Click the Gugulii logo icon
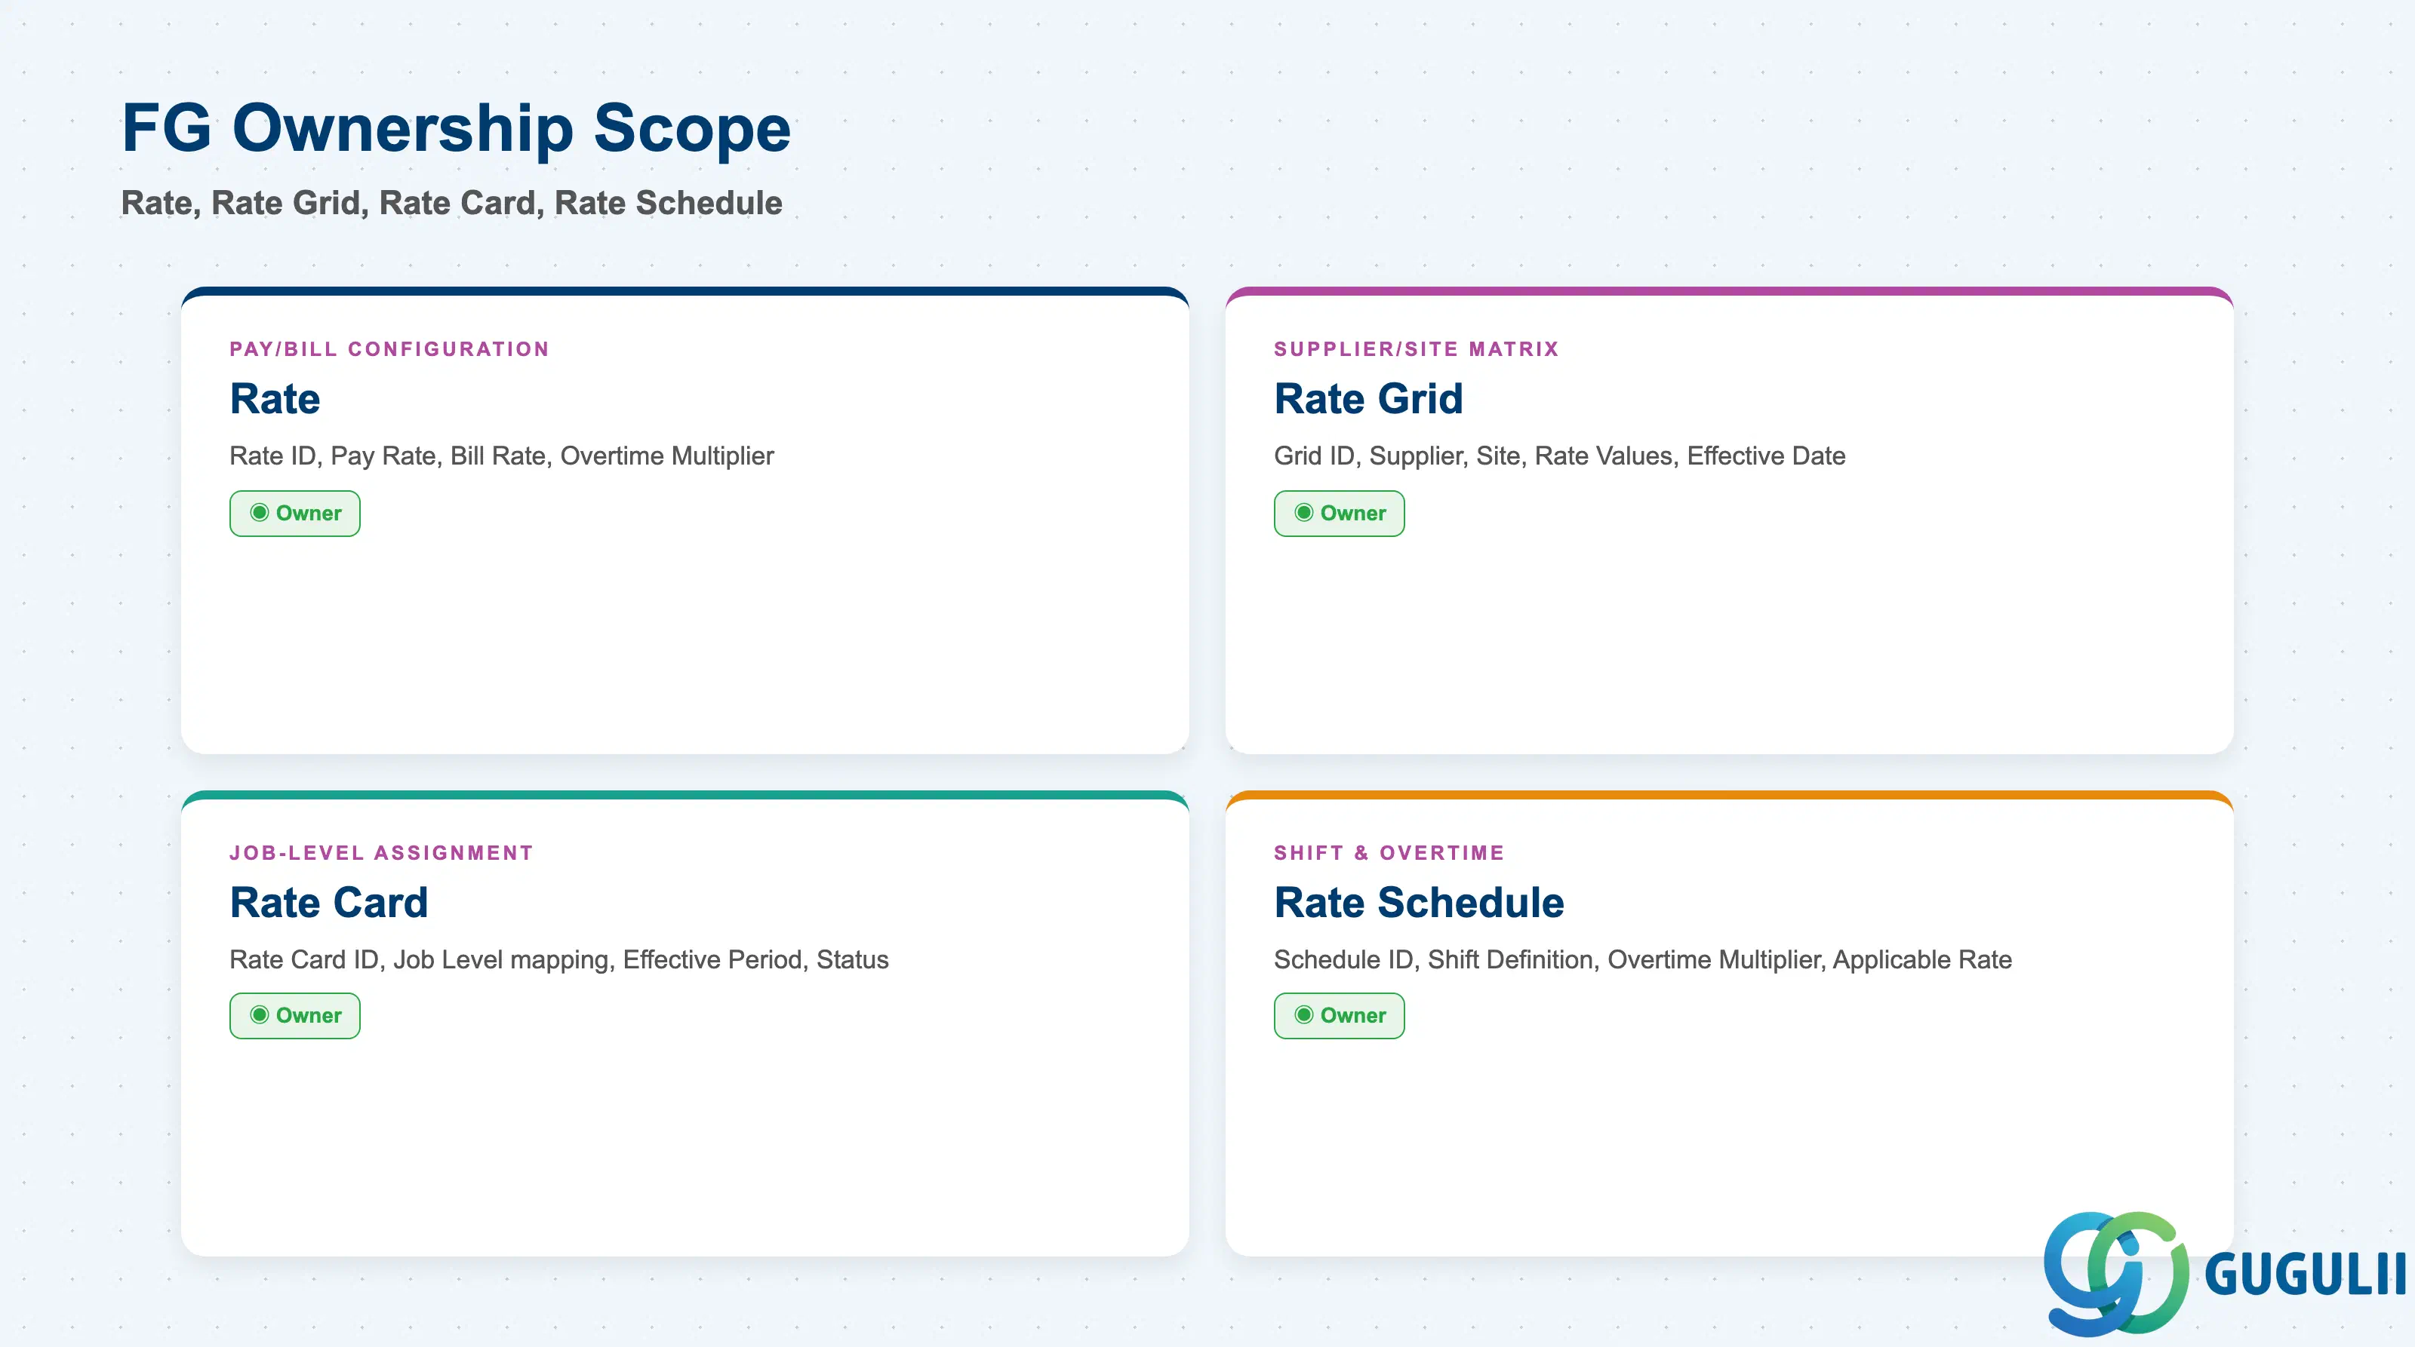Screen dimensions: 2415x1347 (2116, 1273)
